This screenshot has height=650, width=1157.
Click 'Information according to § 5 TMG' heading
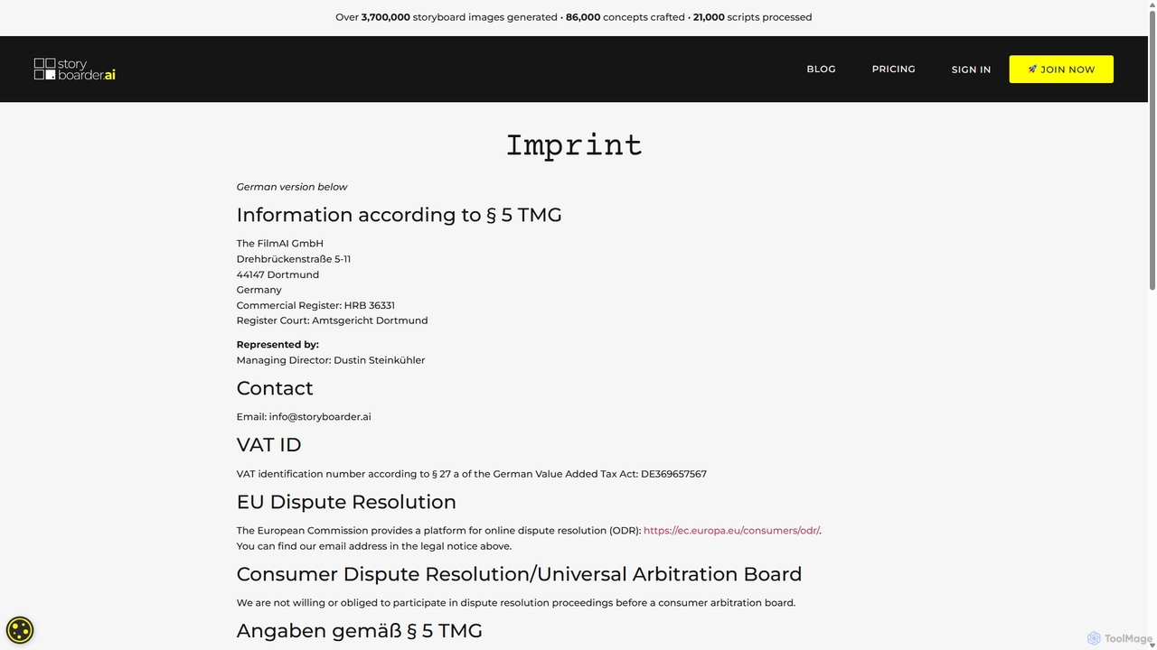click(x=399, y=215)
